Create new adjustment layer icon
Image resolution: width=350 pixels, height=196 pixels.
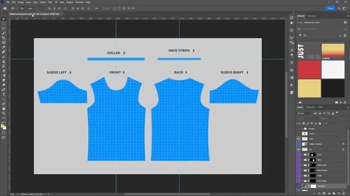(329, 194)
